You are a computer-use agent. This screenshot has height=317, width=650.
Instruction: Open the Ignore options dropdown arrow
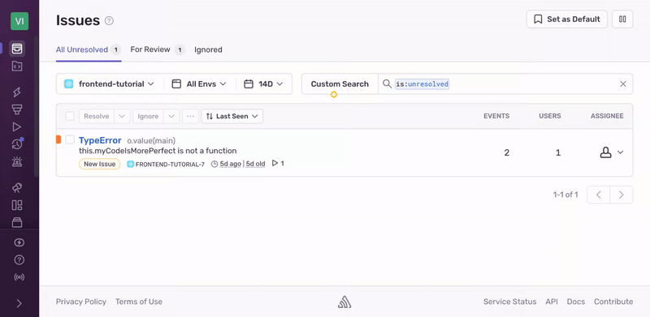(x=171, y=116)
